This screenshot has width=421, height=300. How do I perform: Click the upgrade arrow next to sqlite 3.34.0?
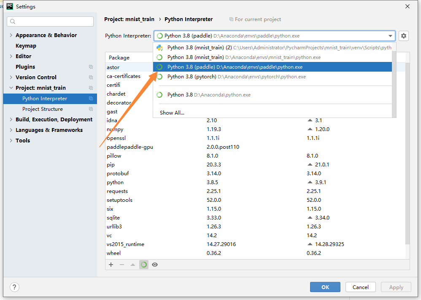[310, 218]
